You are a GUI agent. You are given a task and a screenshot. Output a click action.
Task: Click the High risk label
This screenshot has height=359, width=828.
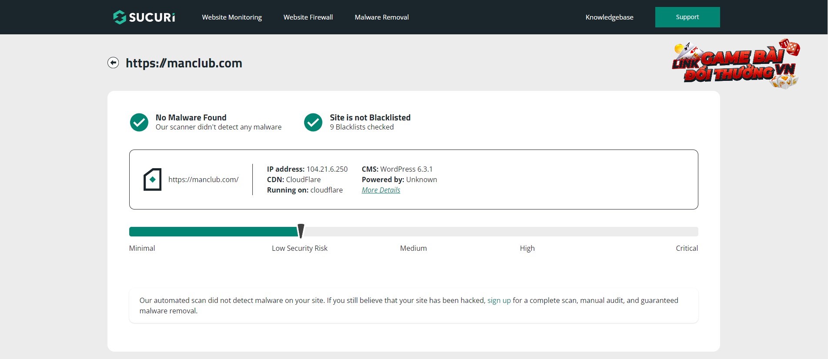pos(527,248)
